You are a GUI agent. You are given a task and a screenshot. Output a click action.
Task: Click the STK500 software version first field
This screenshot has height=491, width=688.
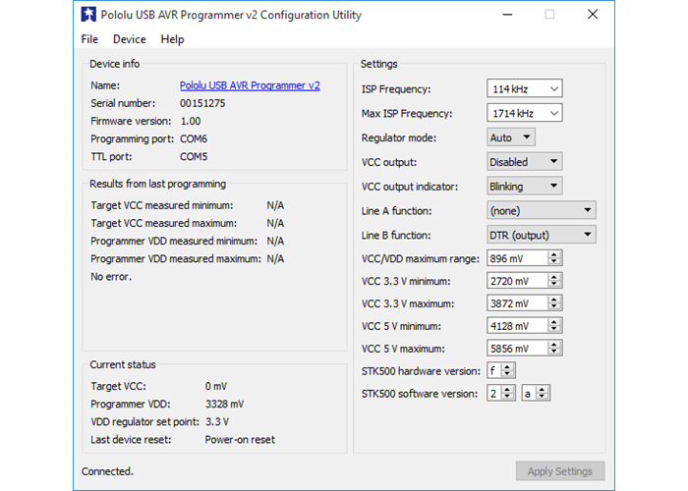point(494,393)
